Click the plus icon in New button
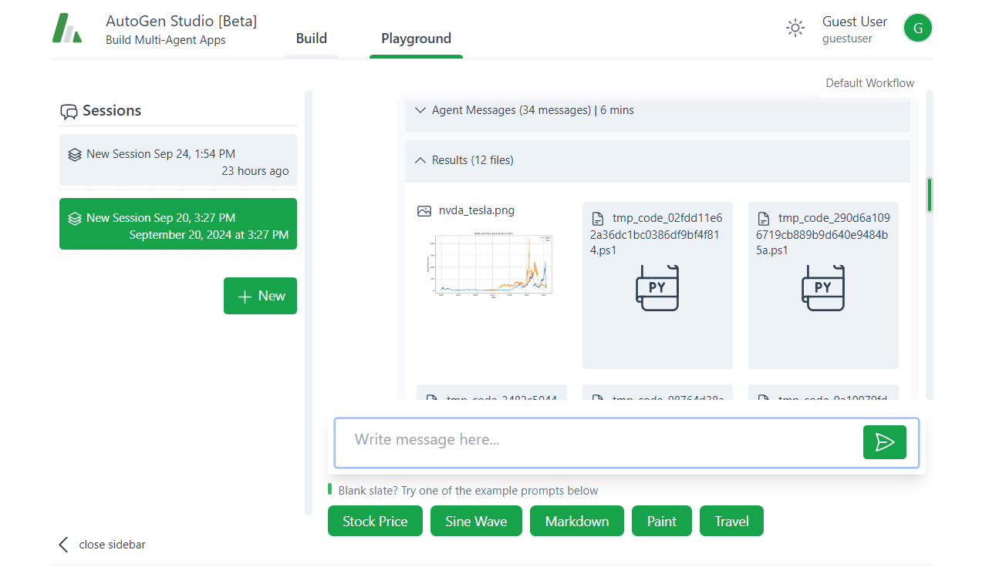 (x=245, y=297)
